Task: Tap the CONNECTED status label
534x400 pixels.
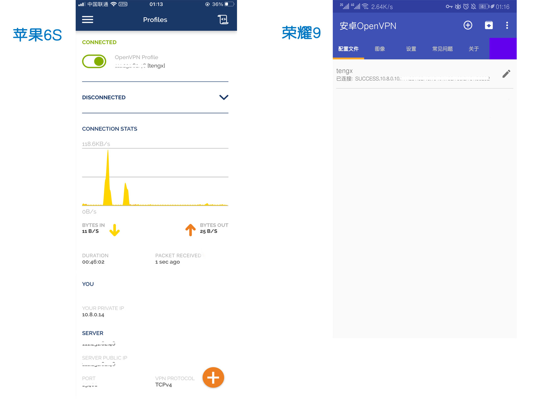Action: (99, 42)
